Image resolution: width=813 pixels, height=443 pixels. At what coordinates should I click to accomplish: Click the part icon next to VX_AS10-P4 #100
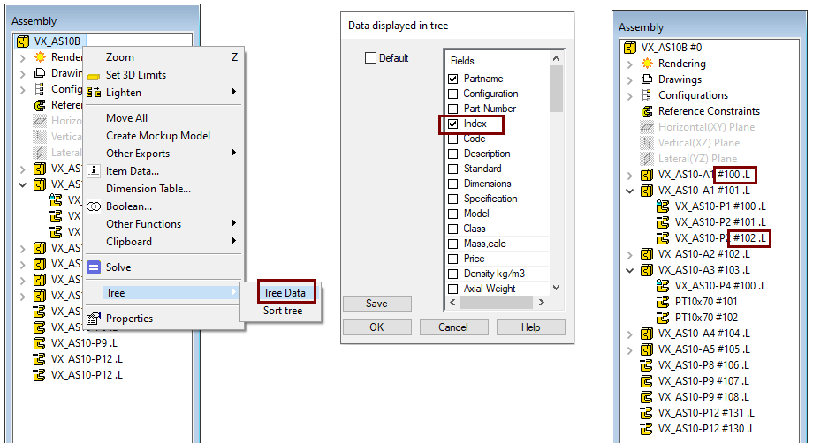coord(664,285)
